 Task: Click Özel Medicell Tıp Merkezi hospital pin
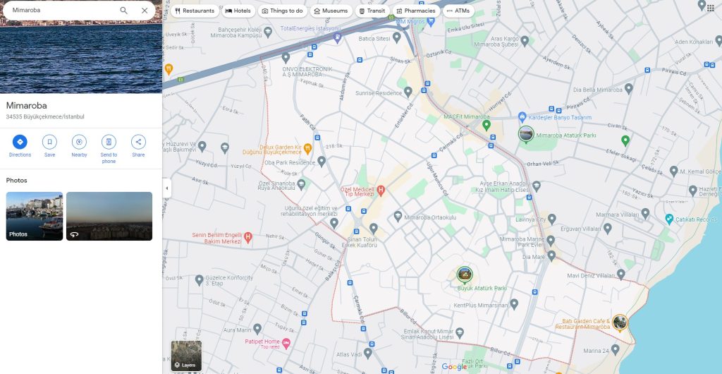pos(381,189)
